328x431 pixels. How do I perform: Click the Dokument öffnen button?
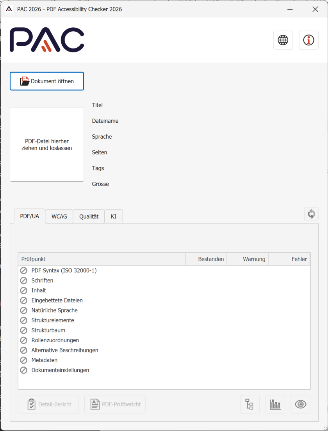46,81
